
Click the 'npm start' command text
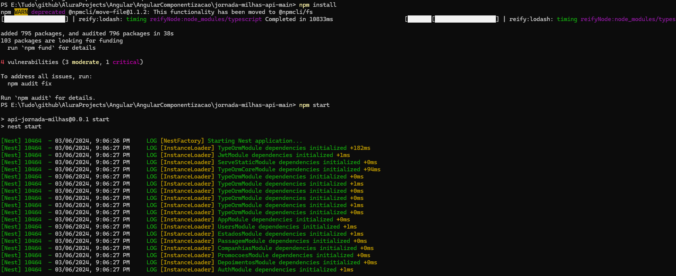(314, 105)
